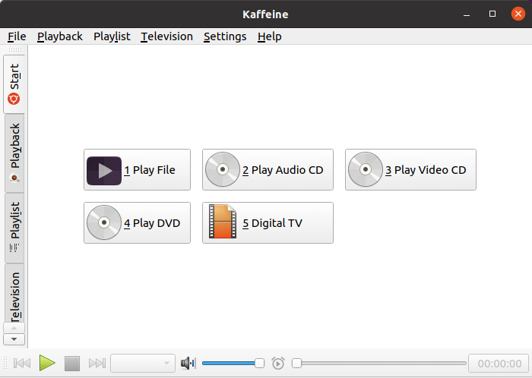532x378 pixels.
Task: Click the 3 Play Video CD button
Action: click(x=410, y=170)
